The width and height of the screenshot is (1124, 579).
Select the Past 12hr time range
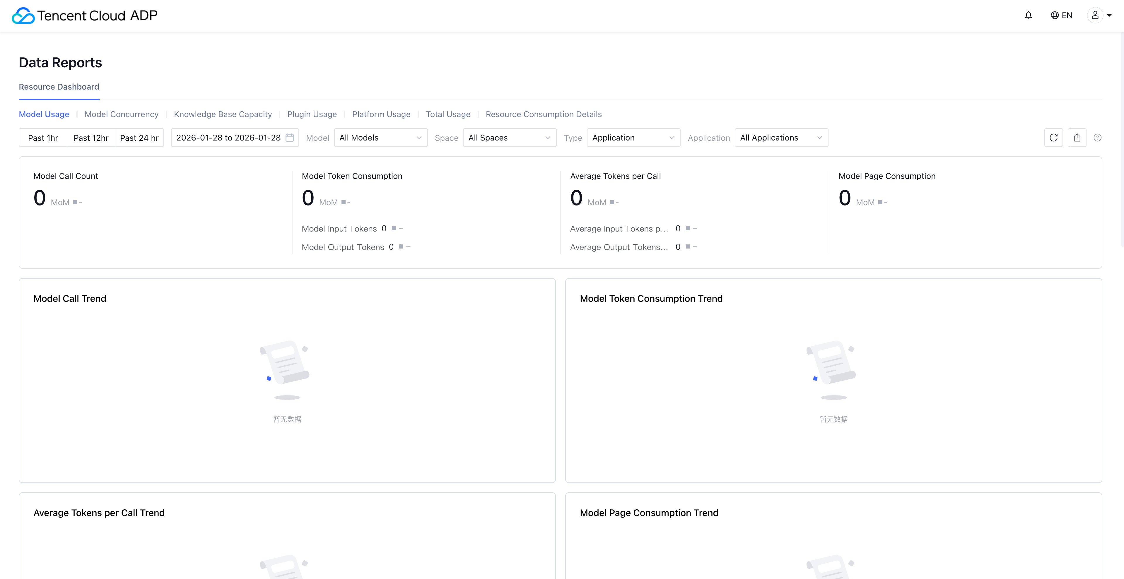click(x=91, y=138)
